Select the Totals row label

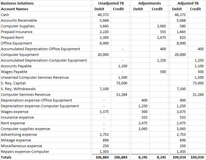pyautogui.click(x=6, y=157)
